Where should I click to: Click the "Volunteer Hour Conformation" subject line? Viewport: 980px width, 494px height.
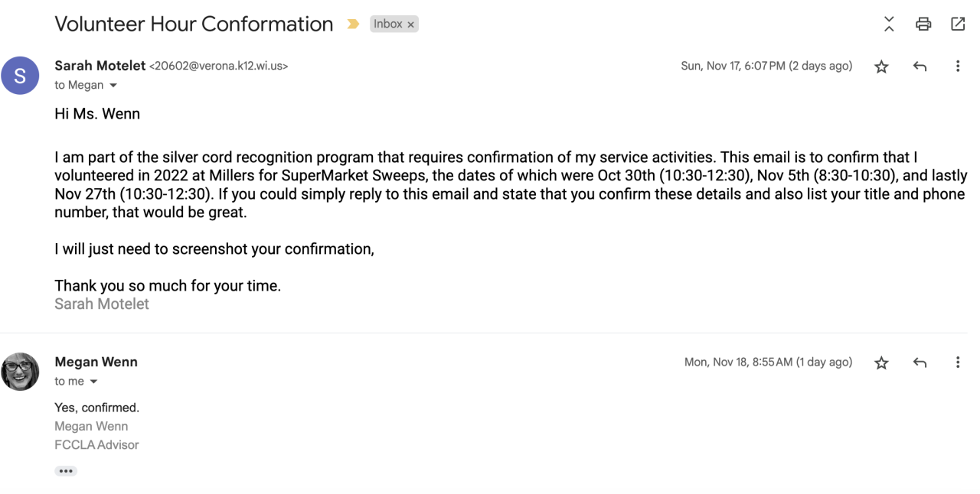pyautogui.click(x=194, y=24)
